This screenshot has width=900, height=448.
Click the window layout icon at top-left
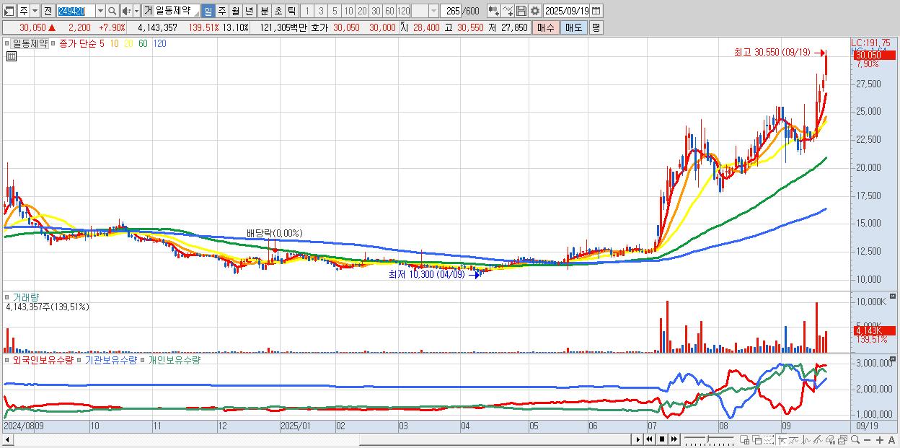(x=10, y=11)
